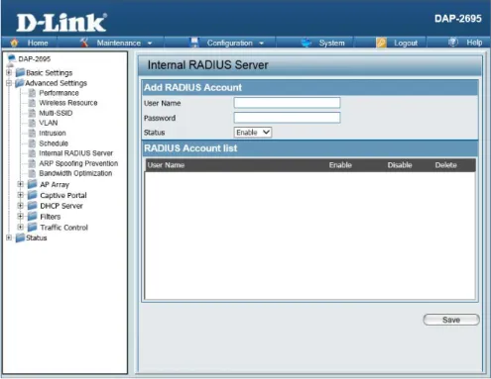491x379 pixels.
Task: Expand the Filters tree node
Action: click(21, 217)
